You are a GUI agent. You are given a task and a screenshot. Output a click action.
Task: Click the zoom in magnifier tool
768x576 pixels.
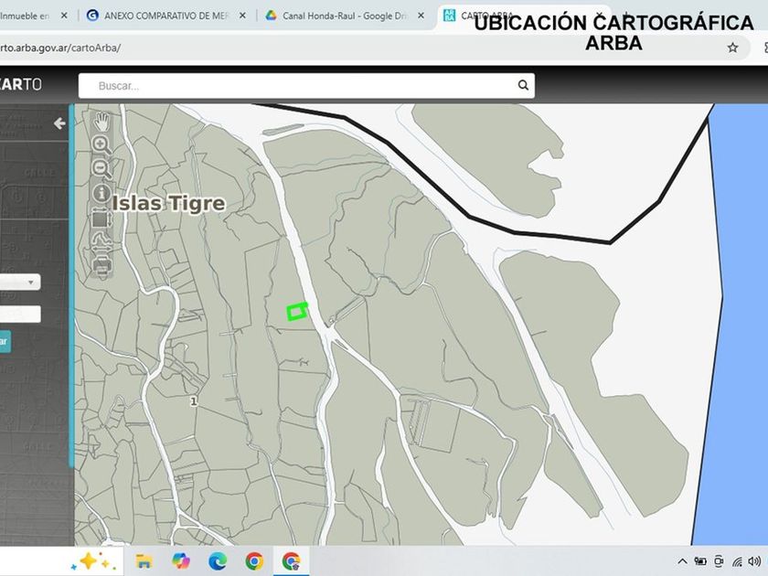click(101, 144)
